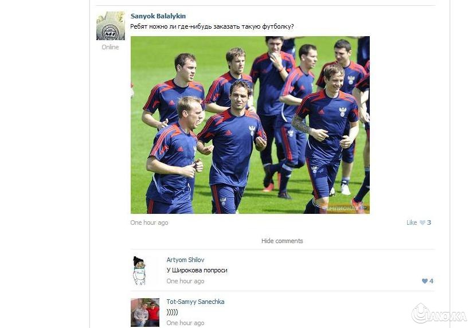Image resolution: width=473 pixels, height=328 pixels.
Task: Like the post via Like text
Action: click(412, 222)
